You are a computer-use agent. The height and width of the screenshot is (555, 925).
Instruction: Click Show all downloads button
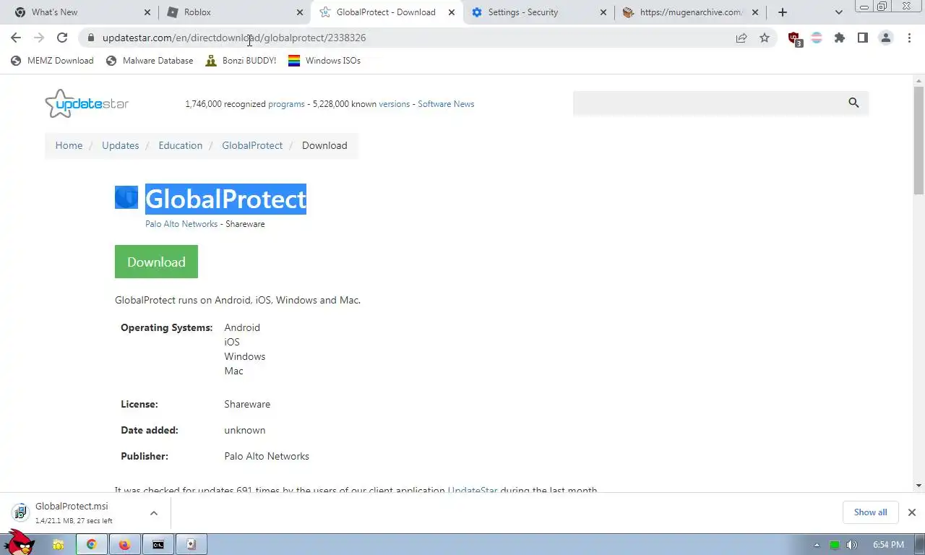[x=870, y=512]
